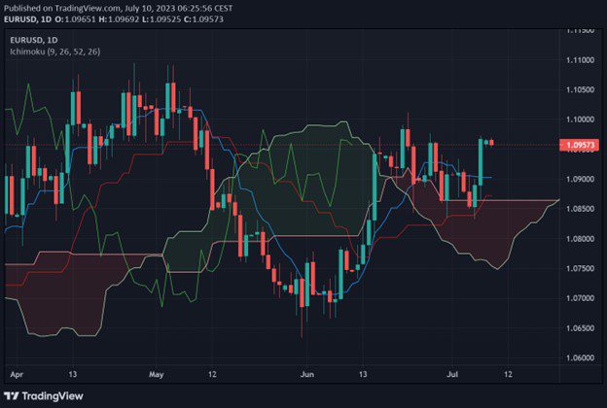Click the 1.07000 price axis label
The height and width of the screenshot is (408, 607).
pyautogui.click(x=580, y=298)
